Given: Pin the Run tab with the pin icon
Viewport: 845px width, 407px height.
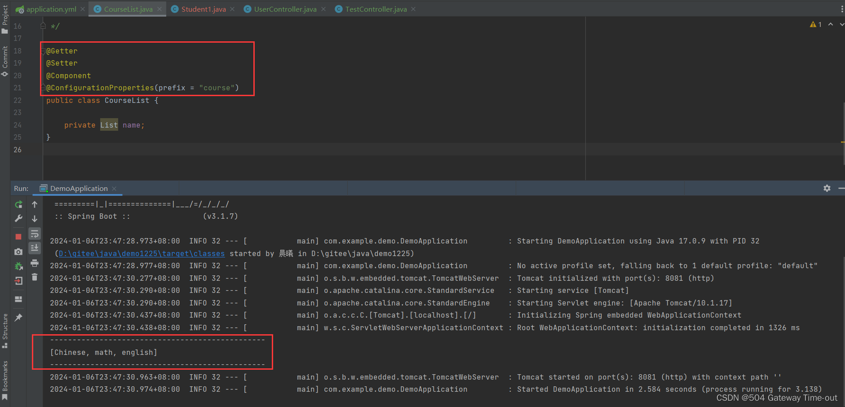Looking at the screenshot, I should 18,318.
